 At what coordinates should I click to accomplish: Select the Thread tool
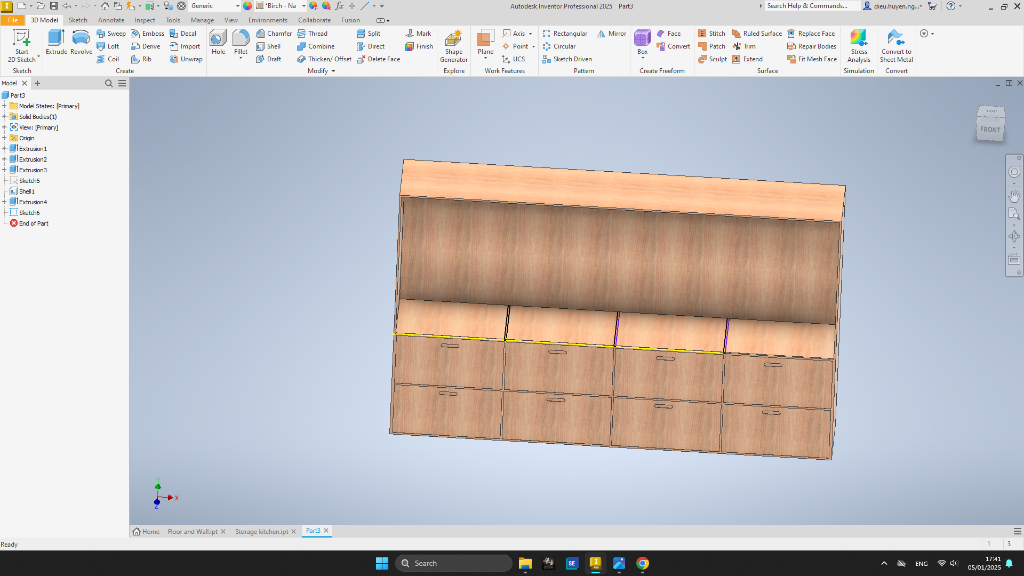[x=313, y=33]
